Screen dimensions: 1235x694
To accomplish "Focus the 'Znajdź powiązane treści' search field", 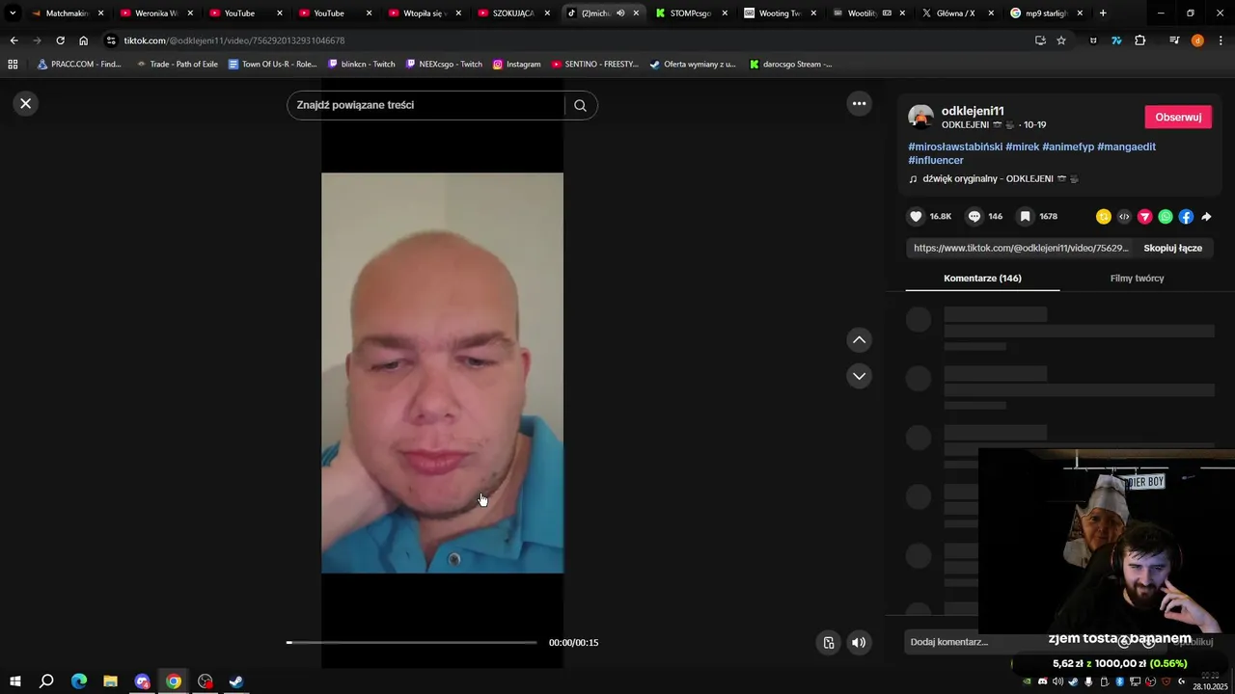I will pyautogui.click(x=426, y=105).
